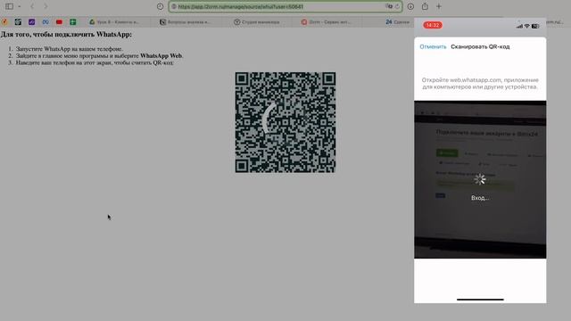The height and width of the screenshot is (321, 571).
Task: Tap the phone home indicator bar
Action: pyautogui.click(x=480, y=300)
